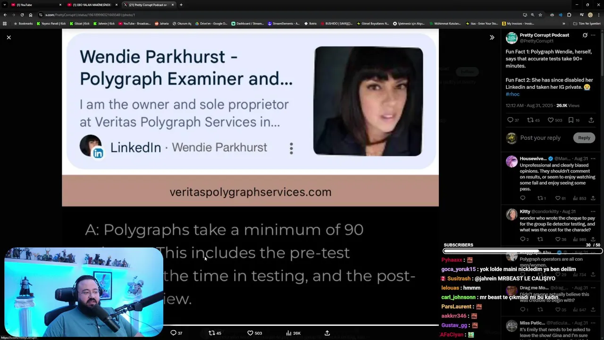Open the 'Botrix' bookmark
The height and width of the screenshot is (340, 604).
click(310, 23)
